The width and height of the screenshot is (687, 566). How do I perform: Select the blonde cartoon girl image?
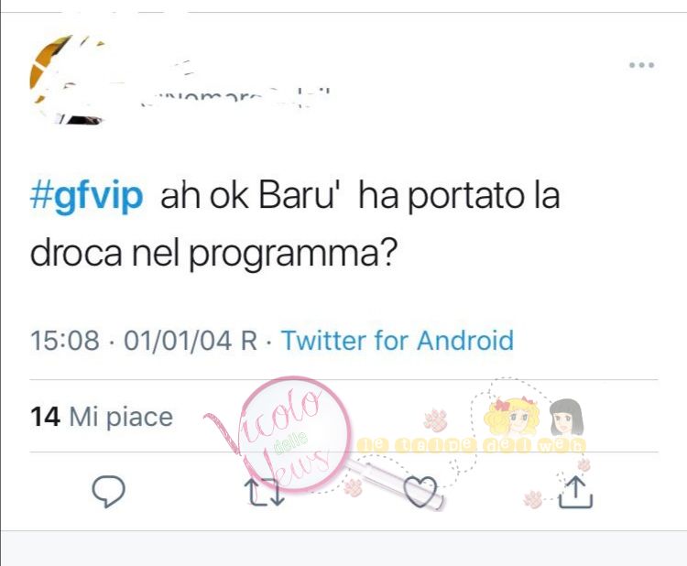[513, 416]
